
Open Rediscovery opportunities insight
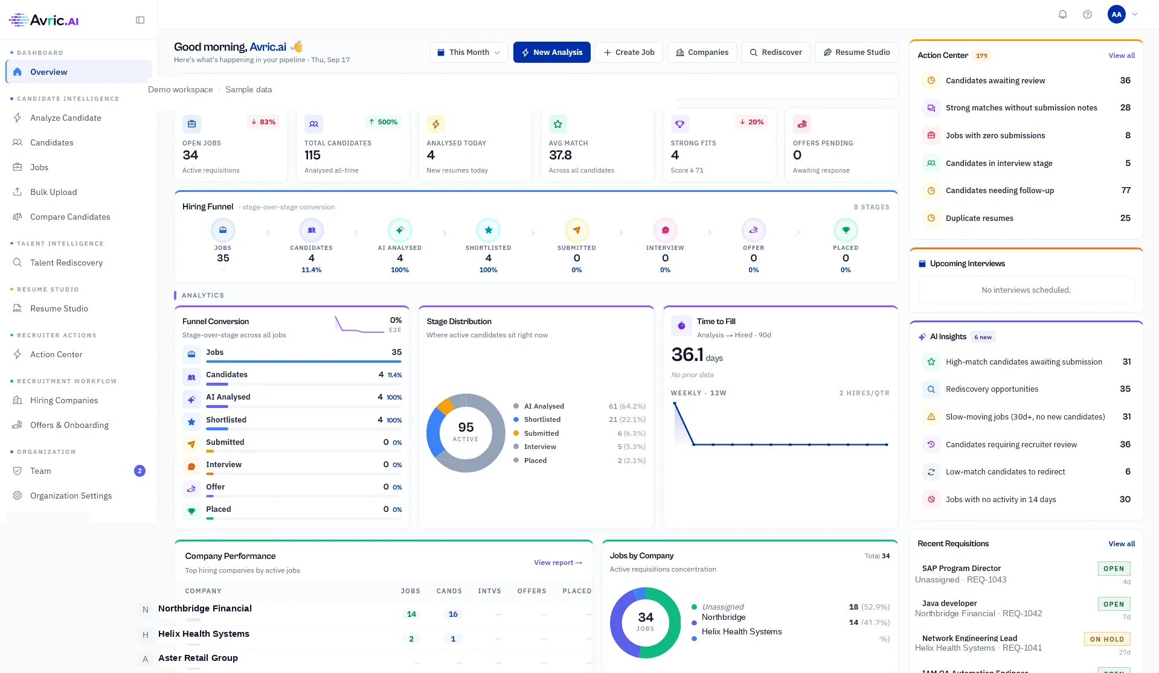click(1026, 389)
